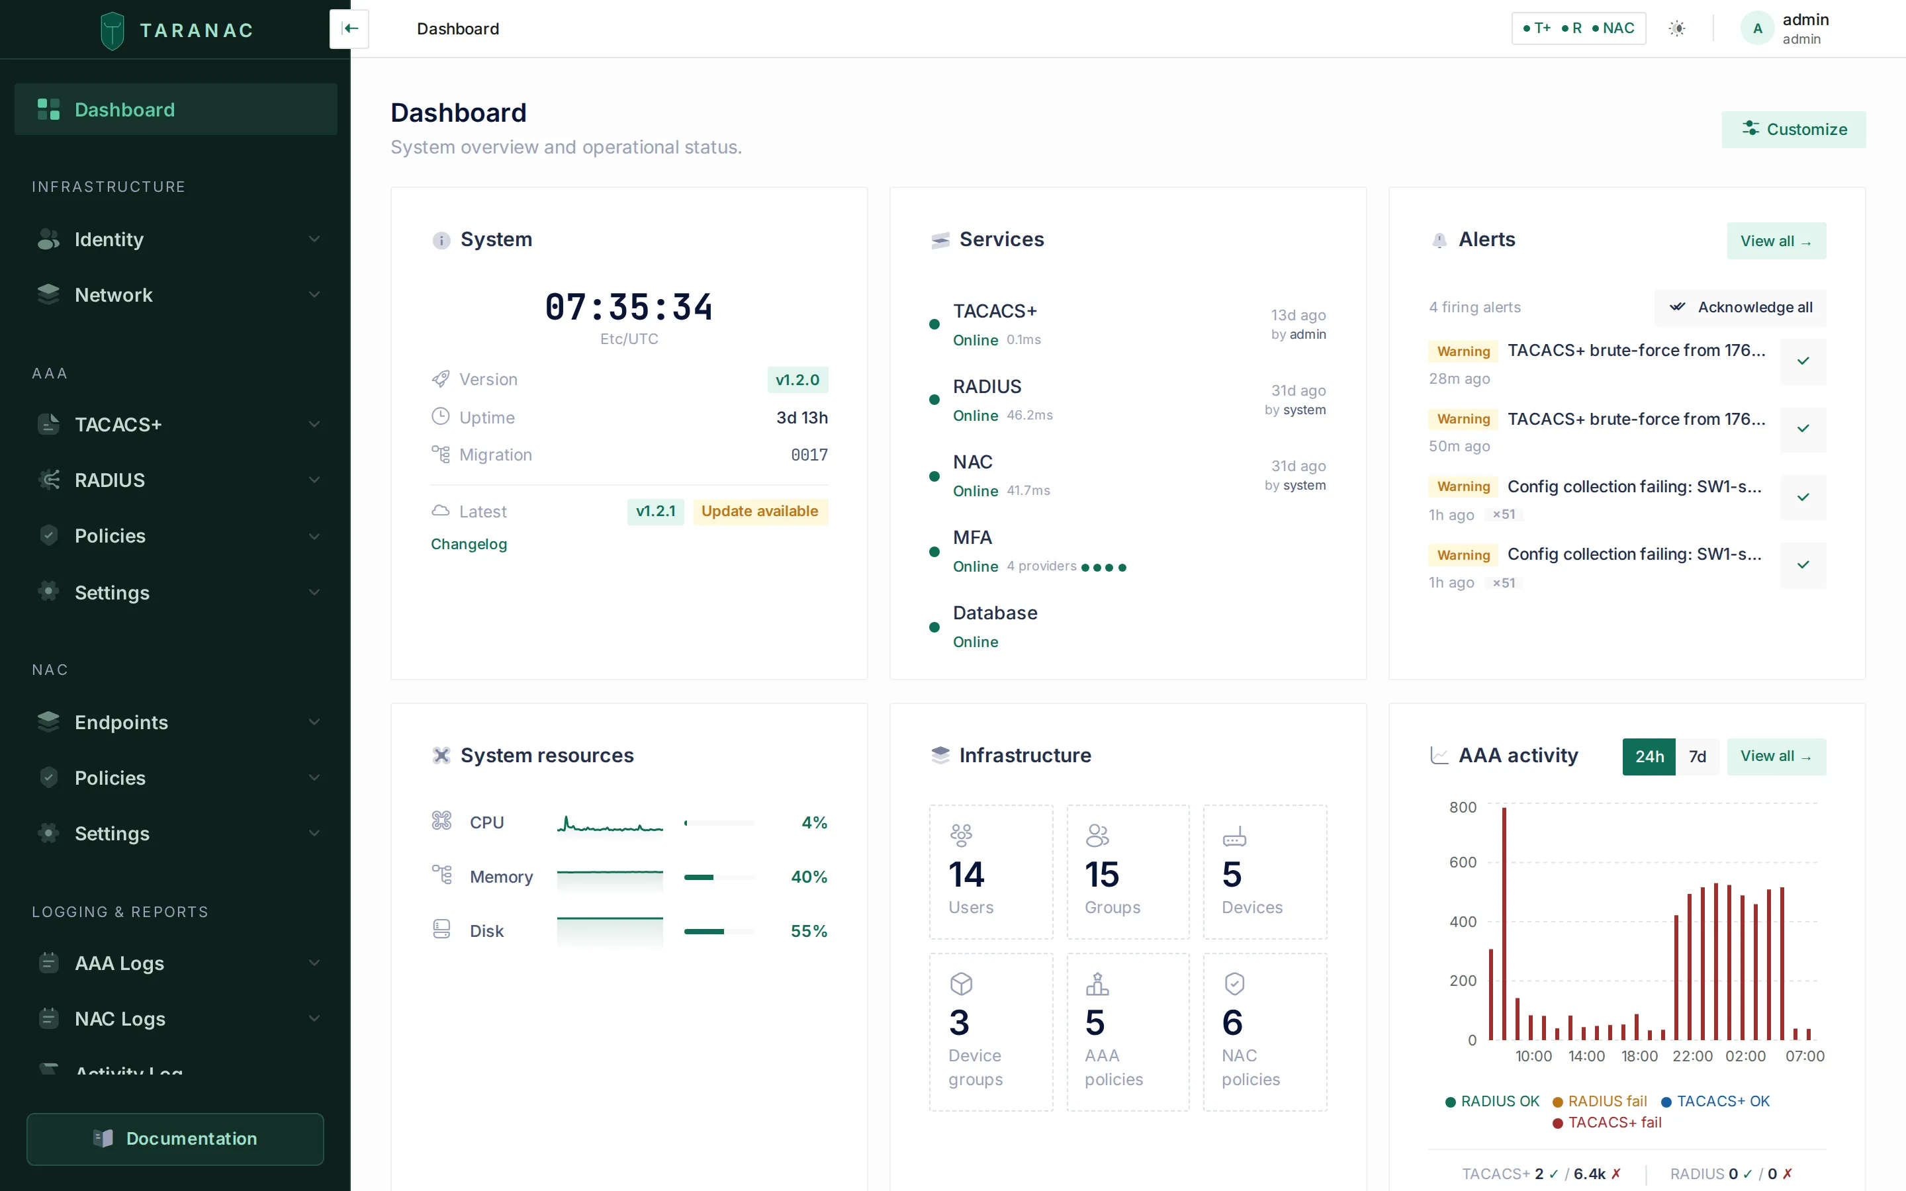Image resolution: width=1906 pixels, height=1191 pixels.
Task: Acknowledge last Config collection failing alert
Action: click(1803, 565)
